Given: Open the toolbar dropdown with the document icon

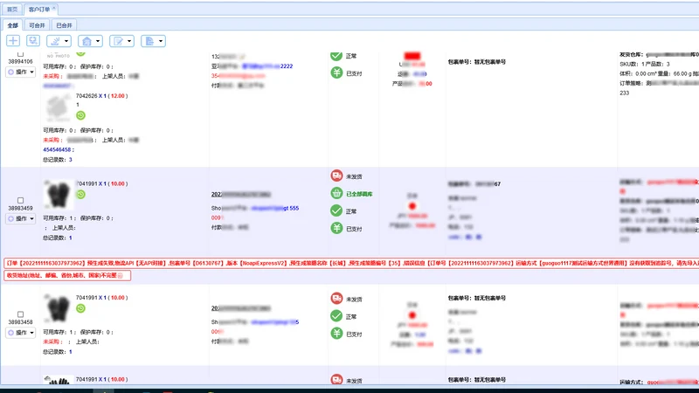Looking at the screenshot, I should [x=154, y=41].
